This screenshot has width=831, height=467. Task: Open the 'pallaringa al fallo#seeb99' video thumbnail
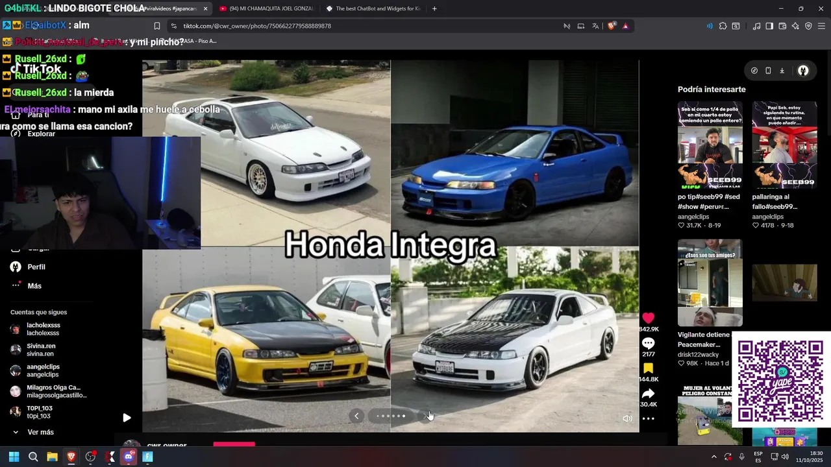(784, 145)
